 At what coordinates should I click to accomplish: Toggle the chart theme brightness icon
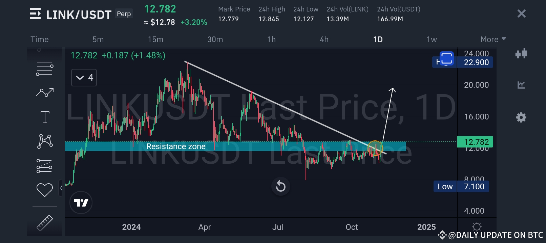477,226
